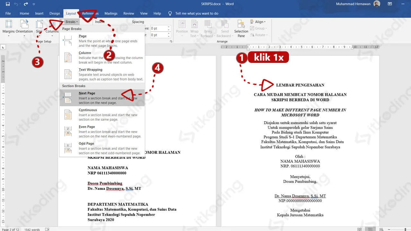Click the account profile picture
The height and width of the screenshot is (231, 411).
coord(377,4)
